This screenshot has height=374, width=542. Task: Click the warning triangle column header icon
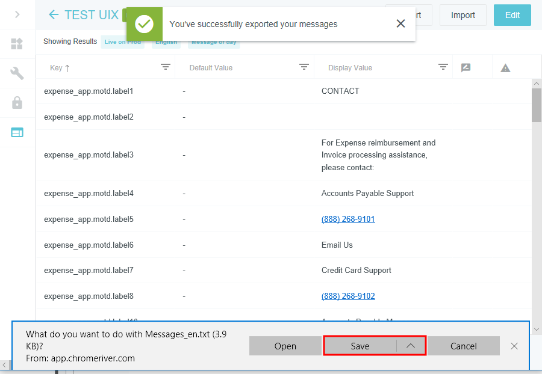(x=505, y=68)
